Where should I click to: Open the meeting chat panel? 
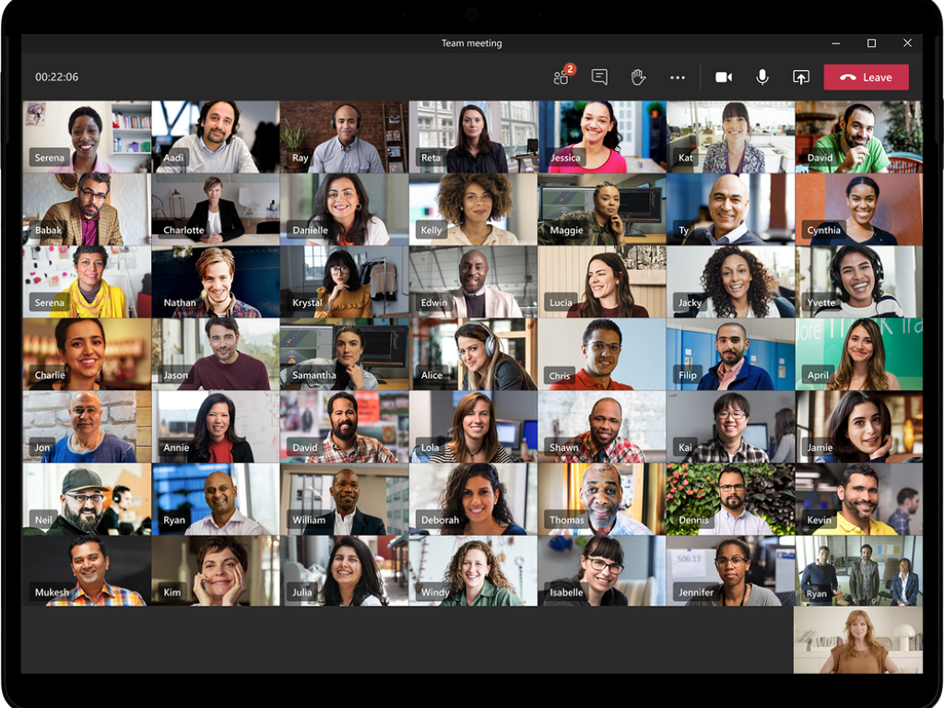(598, 77)
